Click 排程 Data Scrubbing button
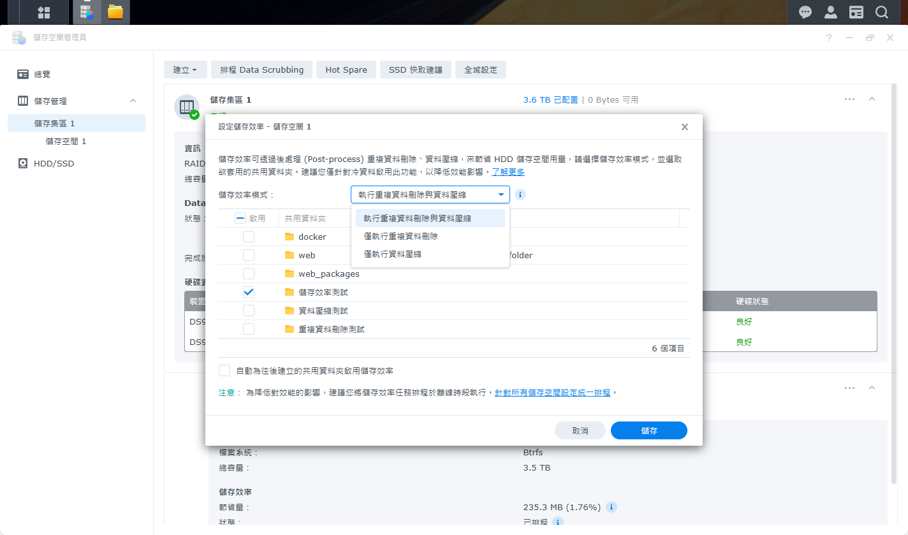This screenshot has height=535, width=908. pos(261,70)
